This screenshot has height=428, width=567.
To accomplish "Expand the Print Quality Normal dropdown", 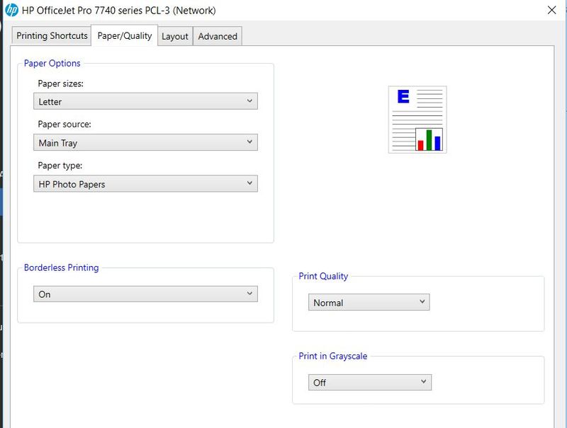I will [x=369, y=302].
